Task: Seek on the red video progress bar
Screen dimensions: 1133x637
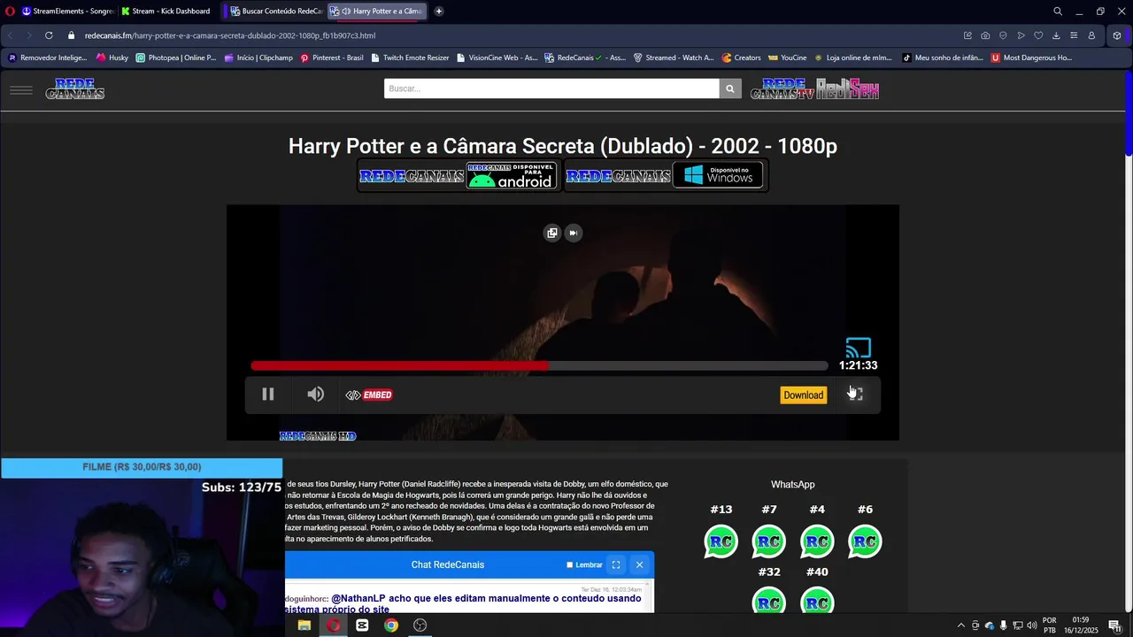Action: pos(539,365)
